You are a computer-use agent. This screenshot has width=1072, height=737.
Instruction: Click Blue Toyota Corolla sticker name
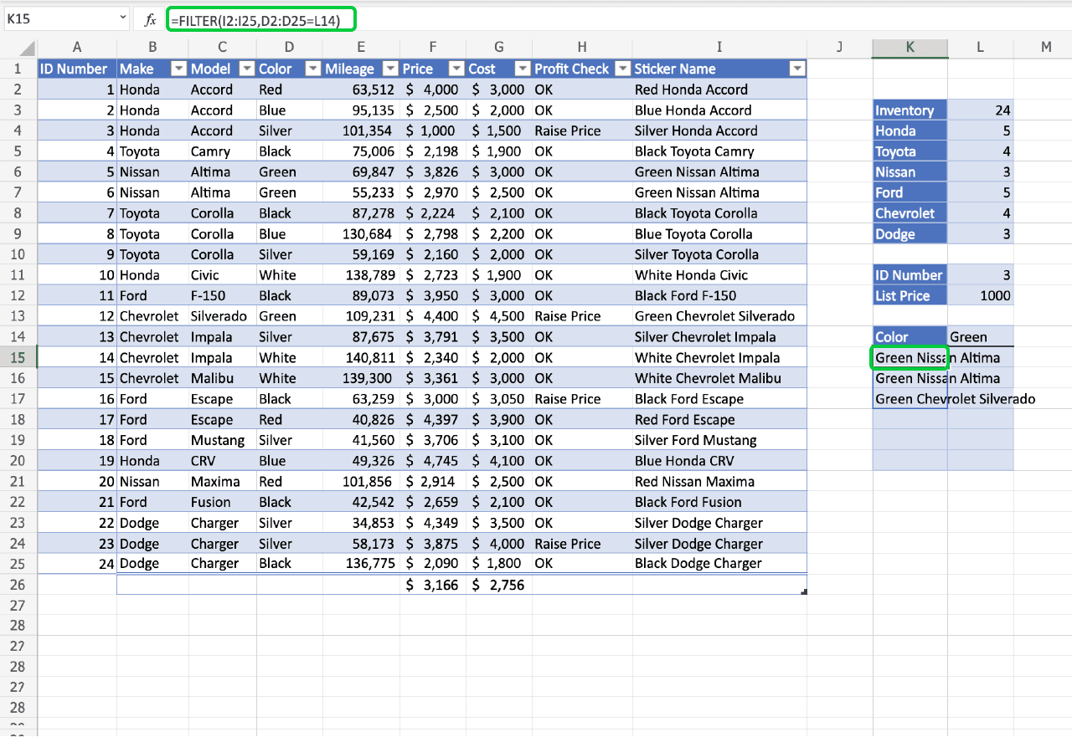(719, 233)
